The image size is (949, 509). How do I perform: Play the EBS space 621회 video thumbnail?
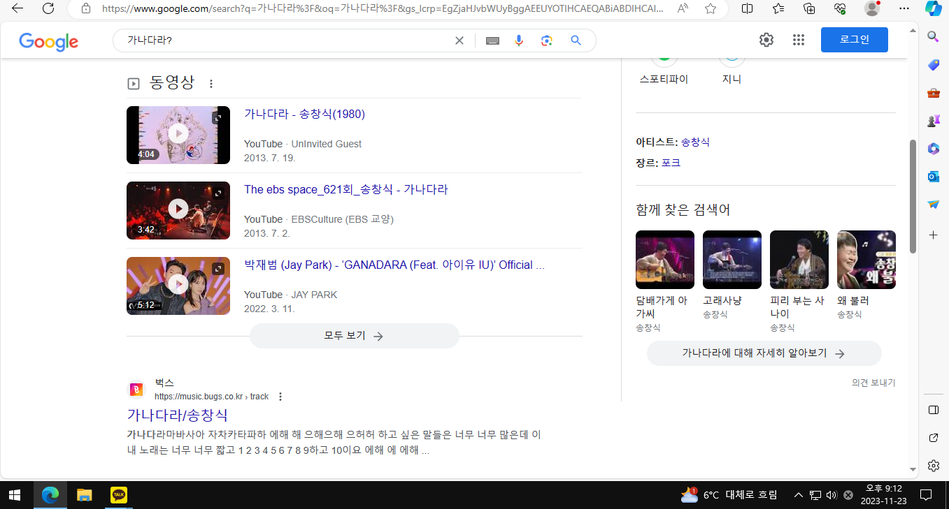[x=178, y=210]
